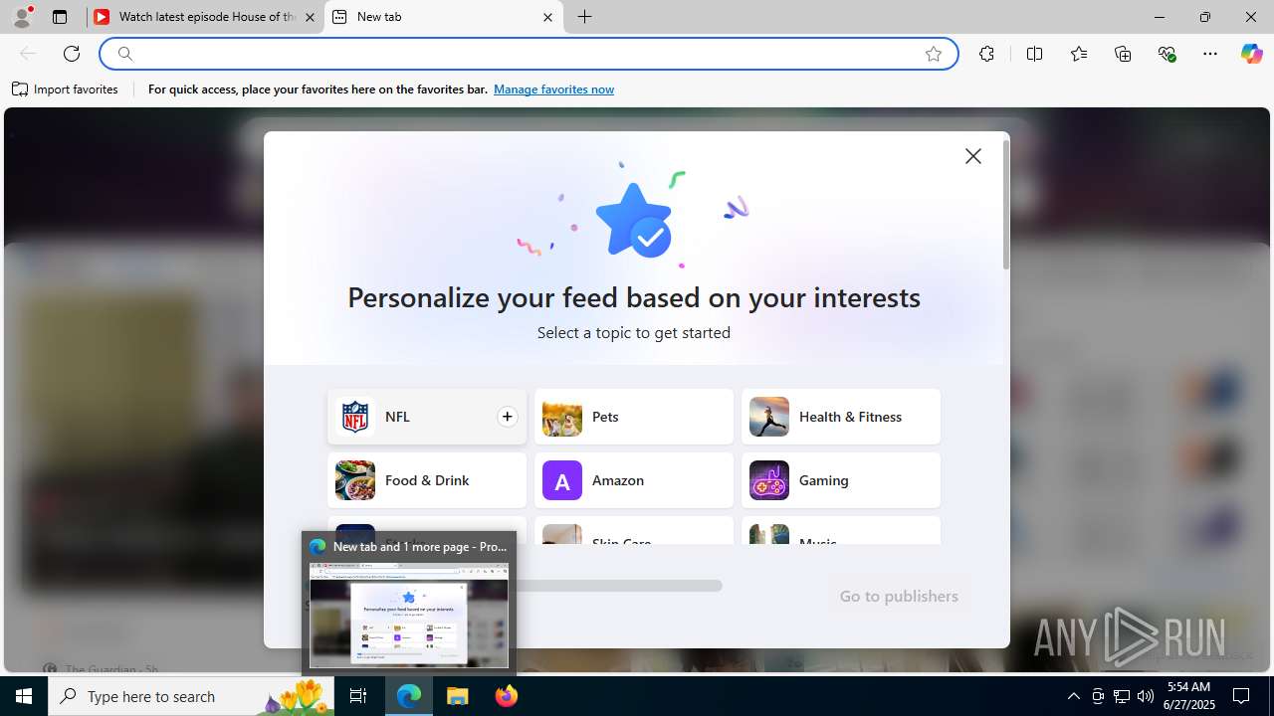Toggle Split screen view icon

(x=1034, y=54)
